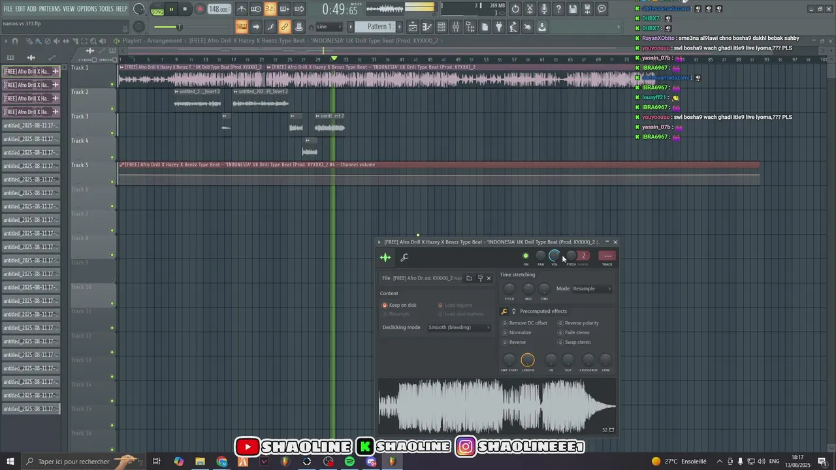836x470 pixels.
Task: Open Task View in the taskbar
Action: 157,462
